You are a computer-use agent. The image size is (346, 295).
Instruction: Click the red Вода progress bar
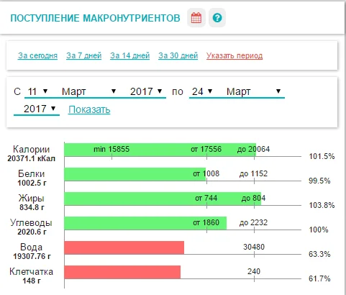click(124, 248)
